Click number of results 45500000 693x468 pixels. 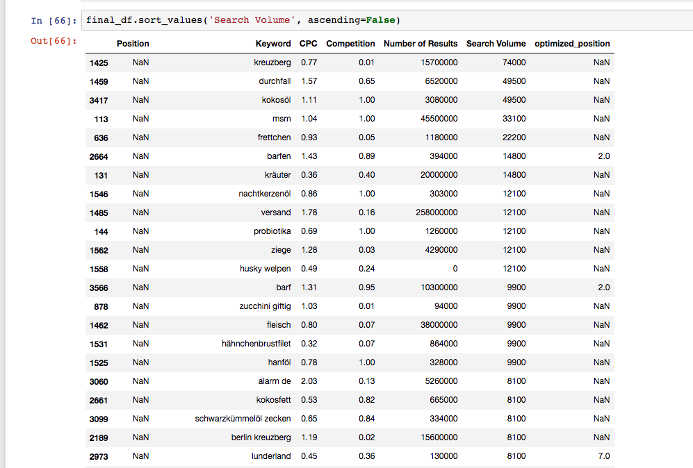click(439, 119)
